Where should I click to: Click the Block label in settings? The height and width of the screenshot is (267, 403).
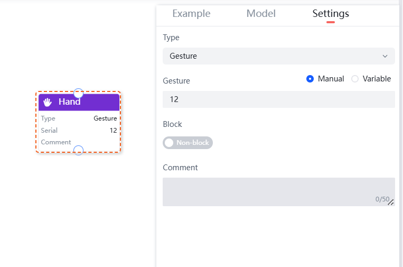pos(172,124)
